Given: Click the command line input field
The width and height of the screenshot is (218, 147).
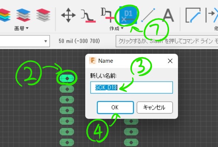Looking at the screenshot, I should (x=167, y=41).
